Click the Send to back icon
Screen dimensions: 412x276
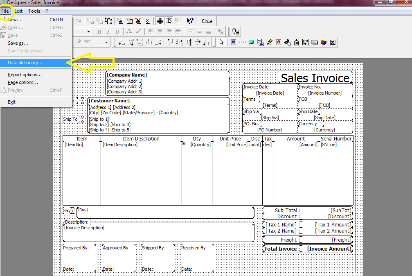[99, 21]
